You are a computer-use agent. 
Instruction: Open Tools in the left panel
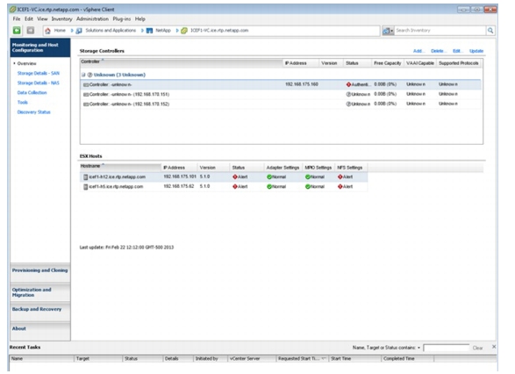click(x=22, y=102)
